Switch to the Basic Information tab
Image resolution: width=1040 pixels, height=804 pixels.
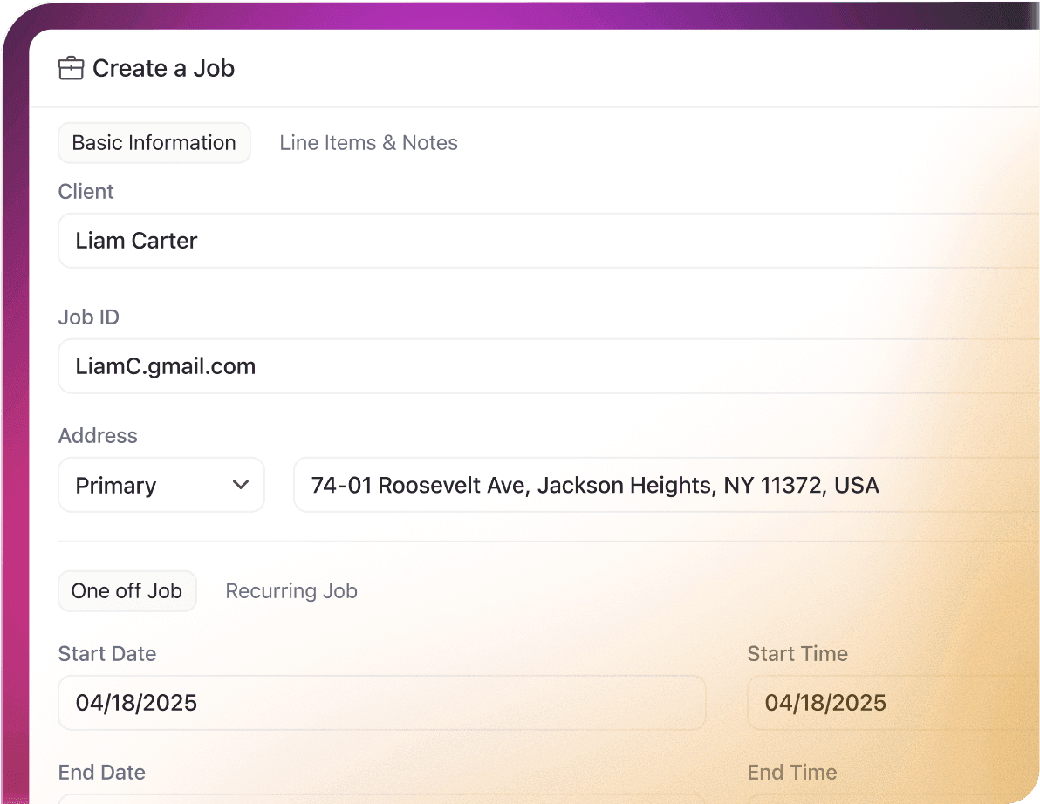click(x=154, y=143)
